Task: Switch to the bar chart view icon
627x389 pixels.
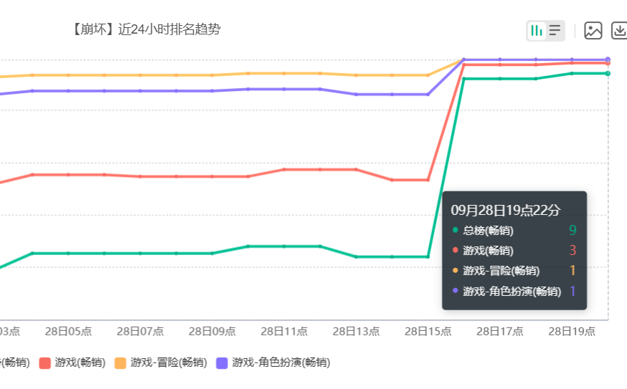Action: pyautogui.click(x=536, y=30)
